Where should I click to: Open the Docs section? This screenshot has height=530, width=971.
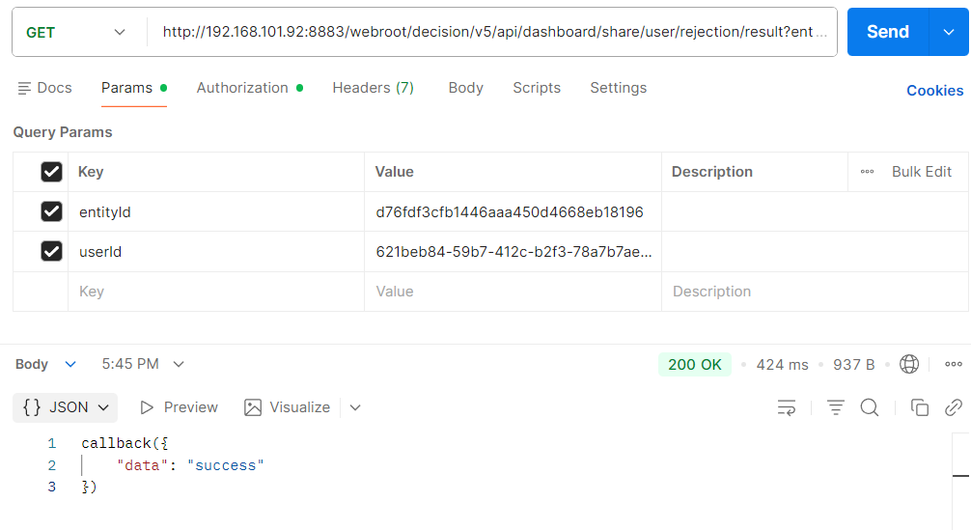[45, 88]
